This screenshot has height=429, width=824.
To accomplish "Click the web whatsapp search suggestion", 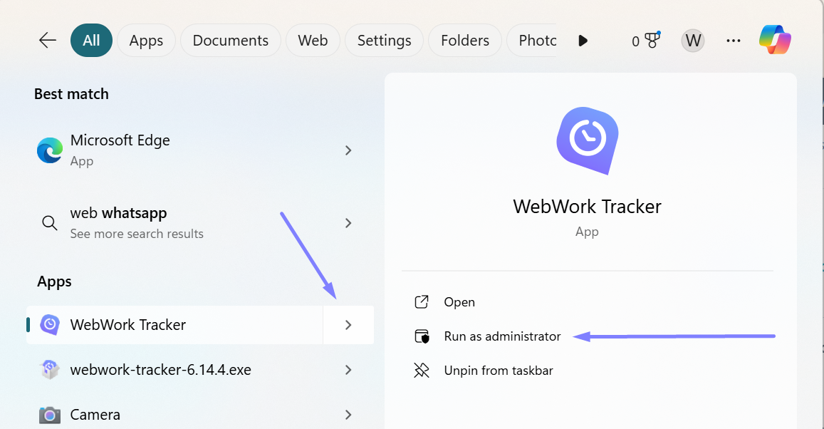I will (x=118, y=212).
